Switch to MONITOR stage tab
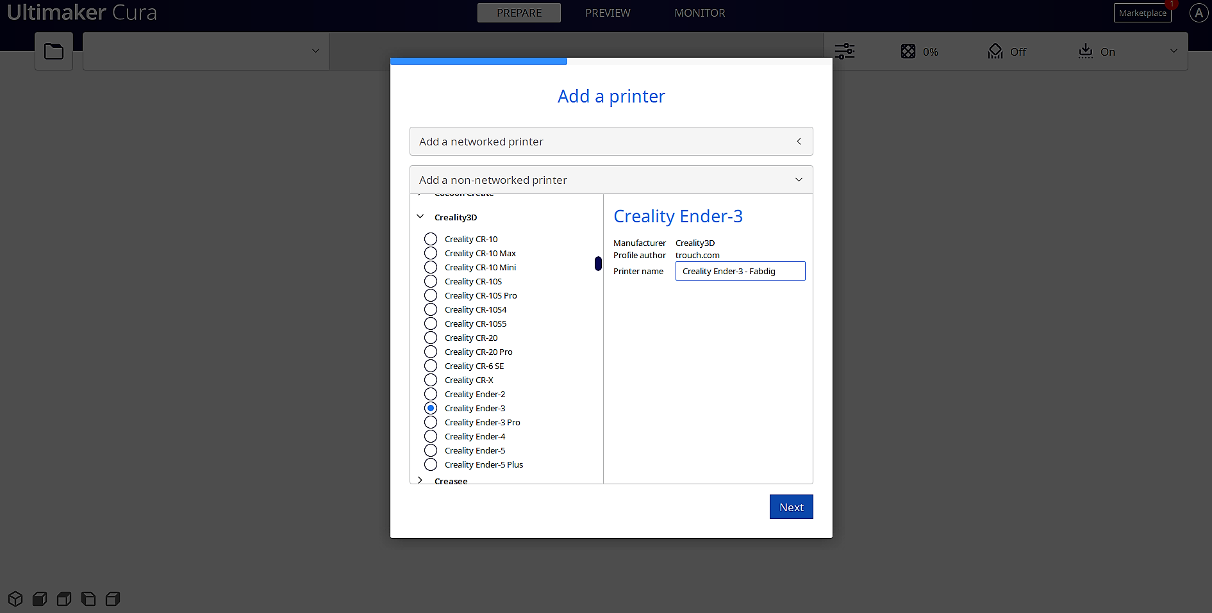 coord(700,13)
